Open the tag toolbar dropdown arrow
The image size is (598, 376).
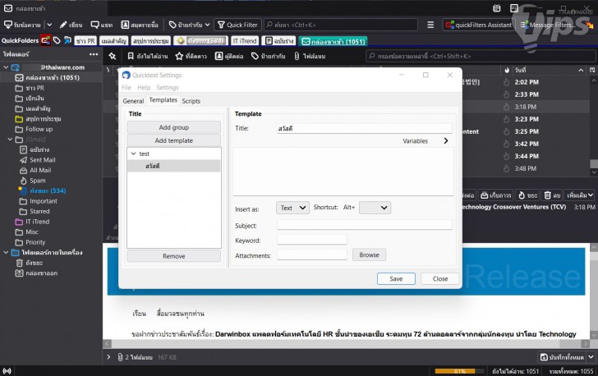pyautogui.click(x=207, y=25)
